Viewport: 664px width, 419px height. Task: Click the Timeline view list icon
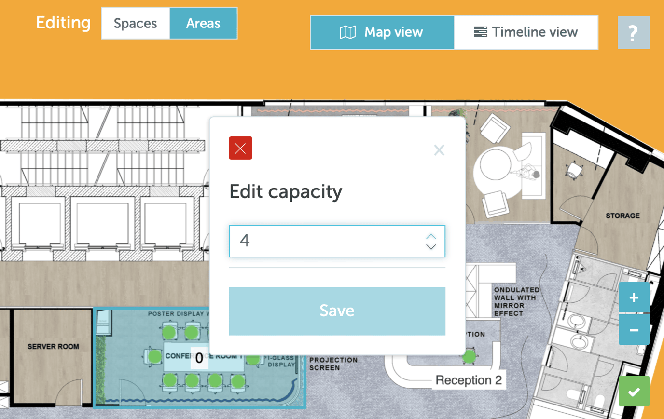click(x=481, y=32)
